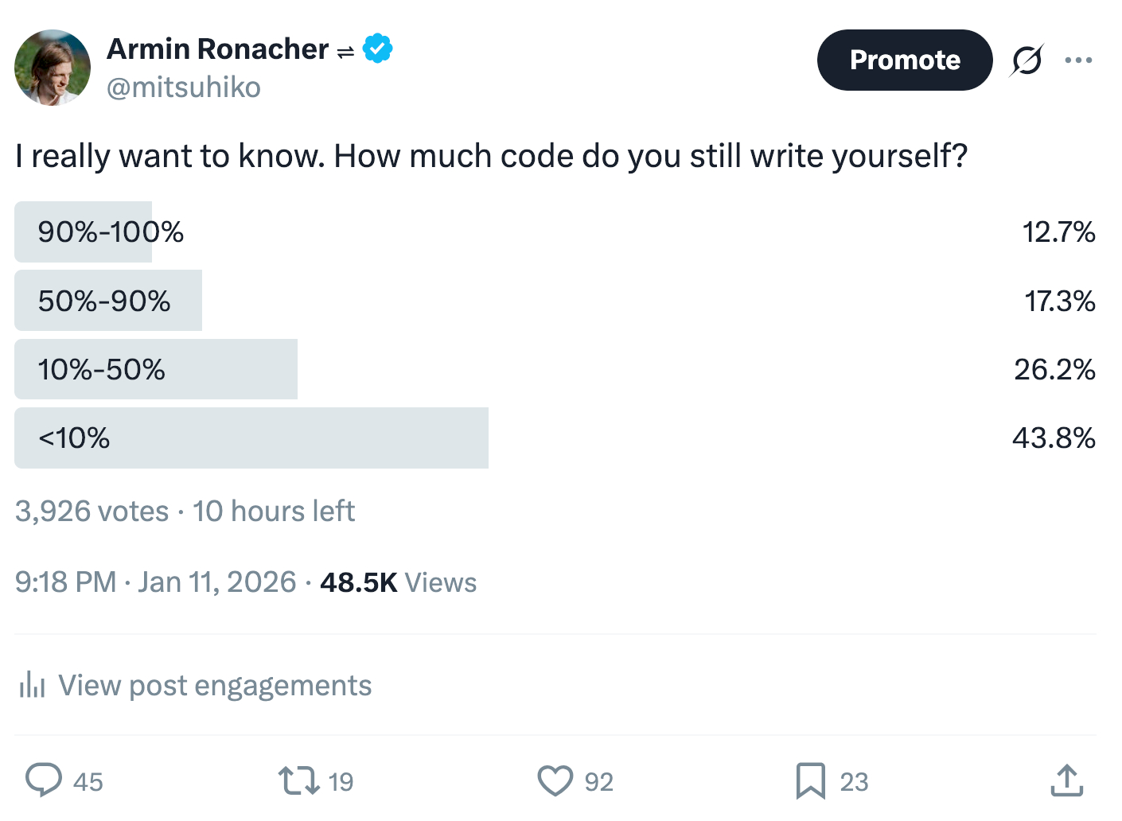
Task: Click the @mitsuhiko handle
Action: click(x=184, y=88)
